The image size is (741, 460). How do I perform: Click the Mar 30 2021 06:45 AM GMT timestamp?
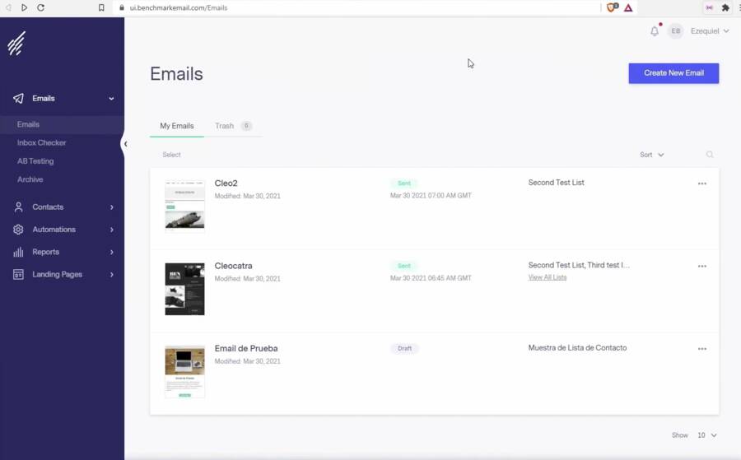click(x=431, y=278)
